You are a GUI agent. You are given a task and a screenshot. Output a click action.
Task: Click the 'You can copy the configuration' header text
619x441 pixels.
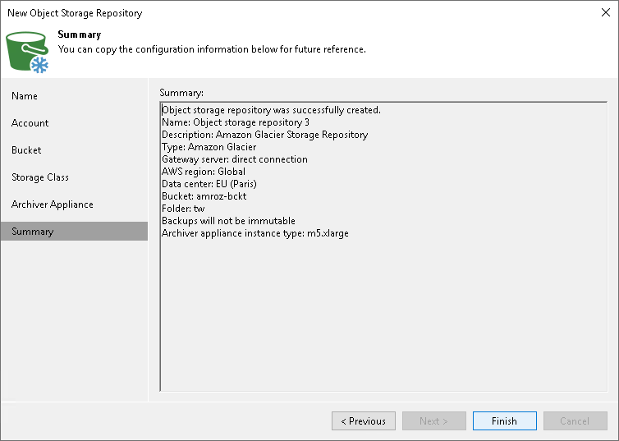(212, 49)
